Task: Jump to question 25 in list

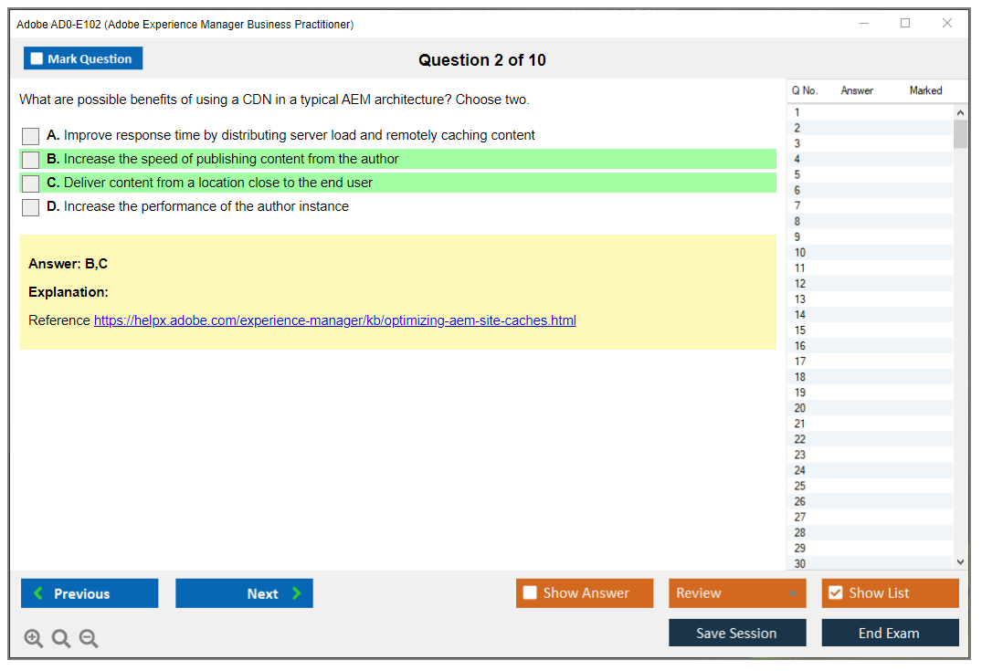Action: point(800,486)
